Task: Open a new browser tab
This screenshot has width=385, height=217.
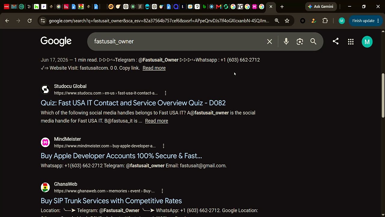Action: (x=282, y=7)
